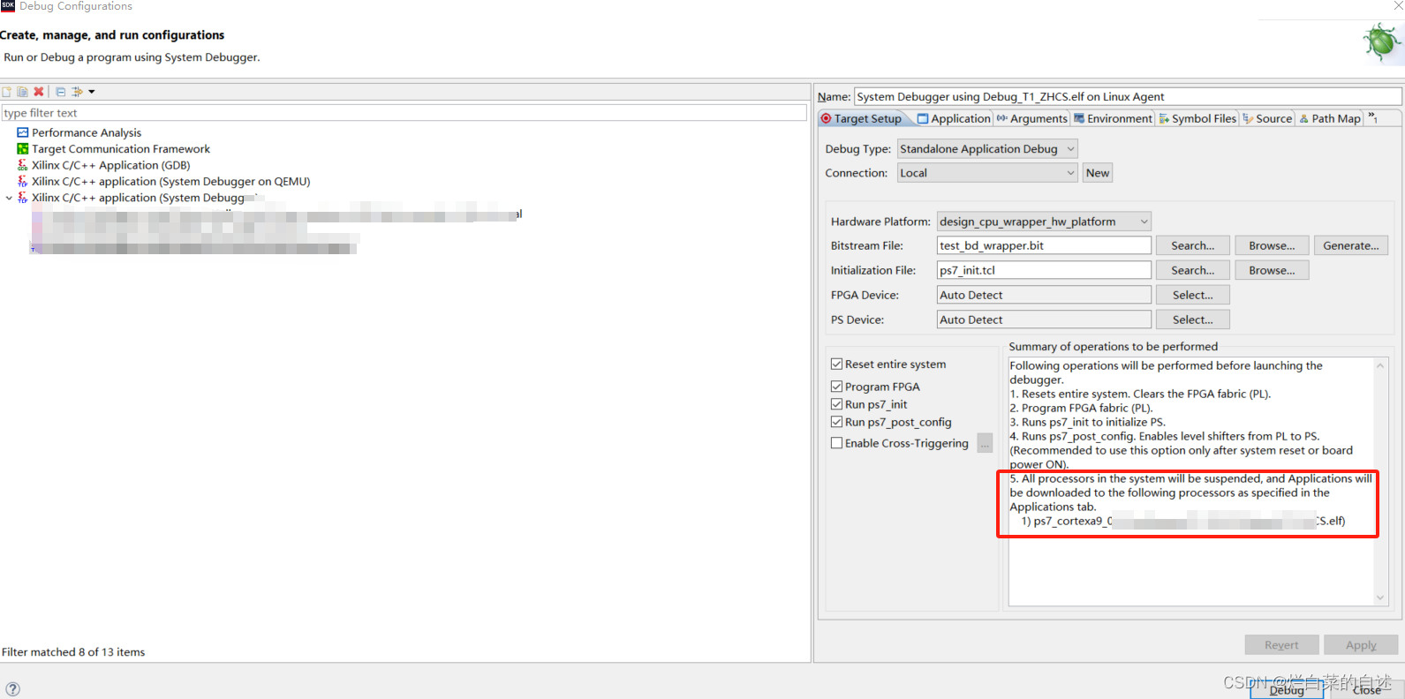Viewport: 1405px width, 699px height.
Task: Click the Apply button
Action: click(x=1361, y=645)
